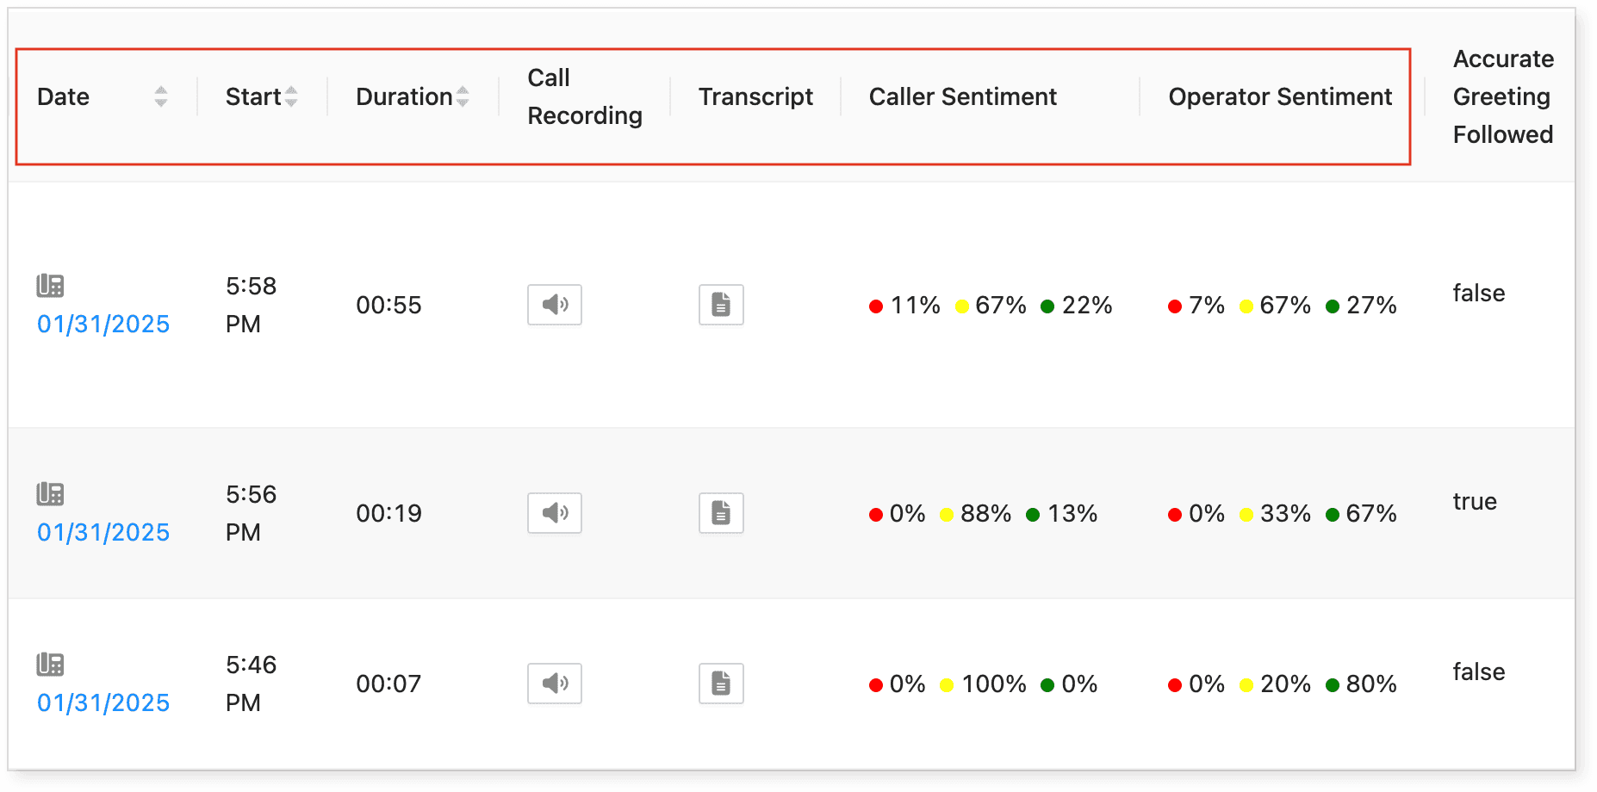Viewport: 1597px width, 792px height.
Task: Click the Transcript column header
Action: 755,96
